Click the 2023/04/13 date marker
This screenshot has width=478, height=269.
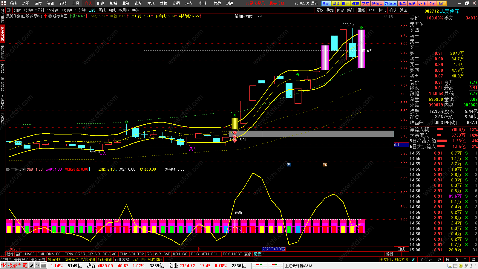(x=274, y=249)
